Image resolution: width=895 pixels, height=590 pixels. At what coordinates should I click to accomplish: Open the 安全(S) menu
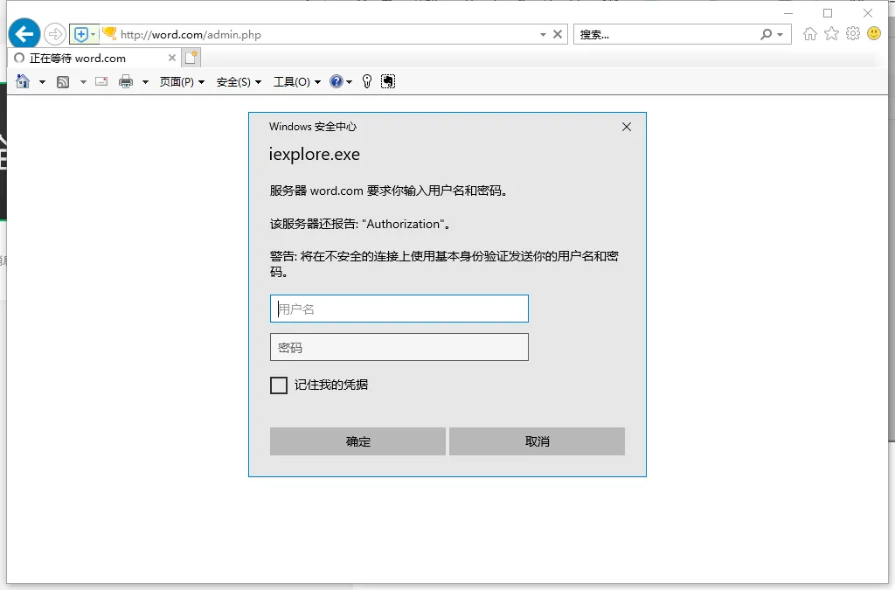pos(239,82)
